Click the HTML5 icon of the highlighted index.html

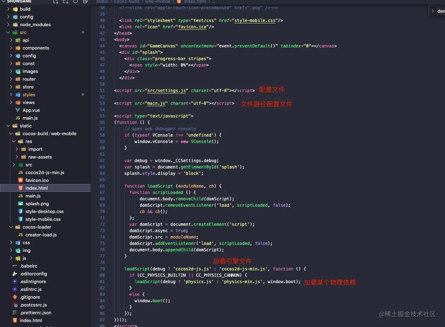[x=21, y=188]
